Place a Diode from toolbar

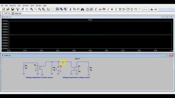point(120,9)
